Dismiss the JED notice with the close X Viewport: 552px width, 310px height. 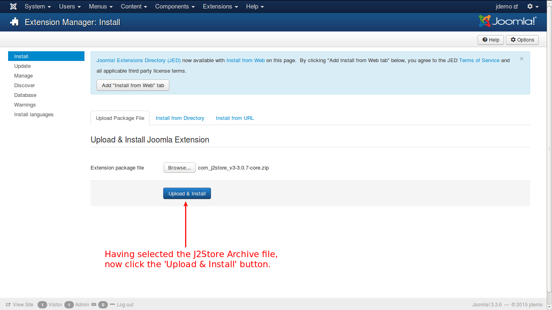(x=522, y=59)
